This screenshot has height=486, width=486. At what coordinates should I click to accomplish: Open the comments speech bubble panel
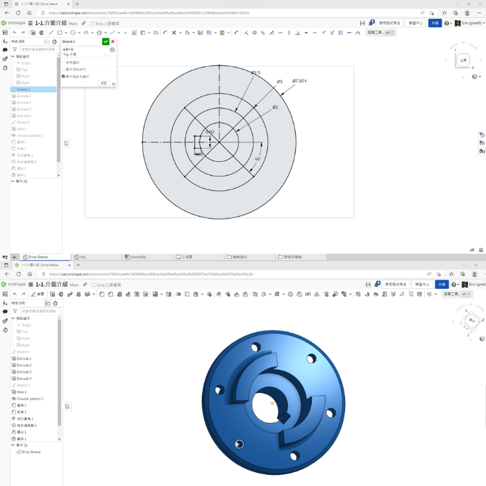point(5,50)
